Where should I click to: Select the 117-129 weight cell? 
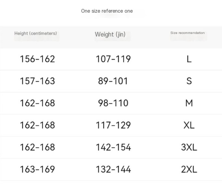pos(113,125)
